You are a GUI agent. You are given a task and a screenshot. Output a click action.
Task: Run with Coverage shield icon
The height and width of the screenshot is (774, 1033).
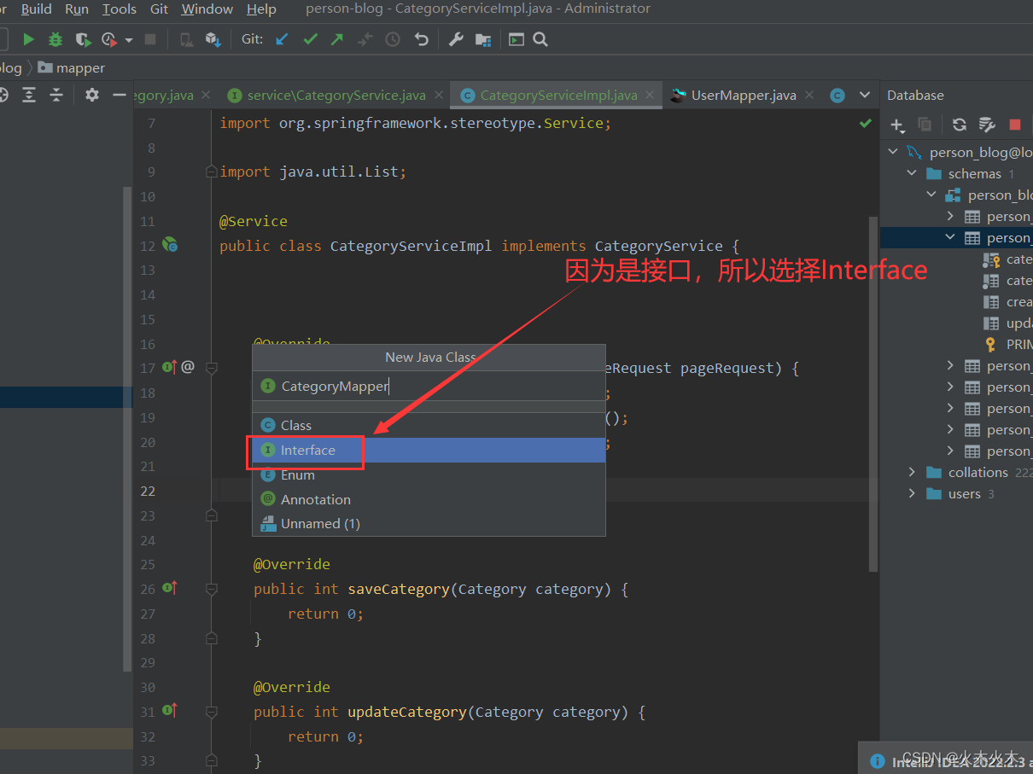tap(83, 39)
